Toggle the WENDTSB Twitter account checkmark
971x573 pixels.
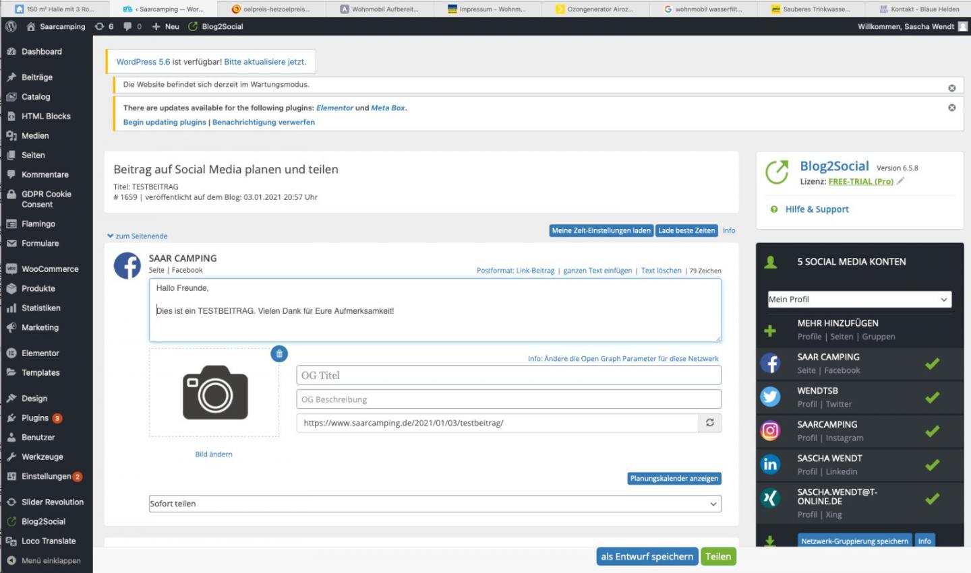click(x=932, y=397)
